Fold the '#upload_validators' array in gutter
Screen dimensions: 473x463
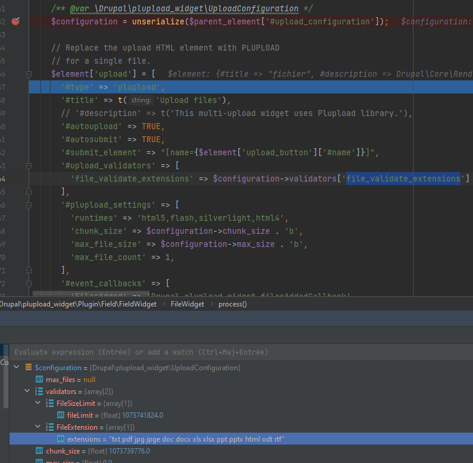click(29, 165)
